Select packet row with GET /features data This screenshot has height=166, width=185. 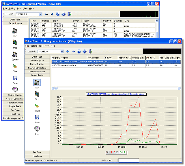(93, 34)
